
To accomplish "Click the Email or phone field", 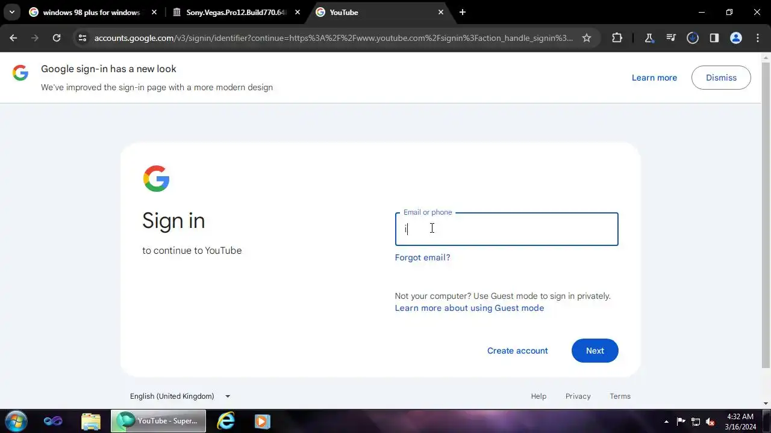I will [x=507, y=229].
